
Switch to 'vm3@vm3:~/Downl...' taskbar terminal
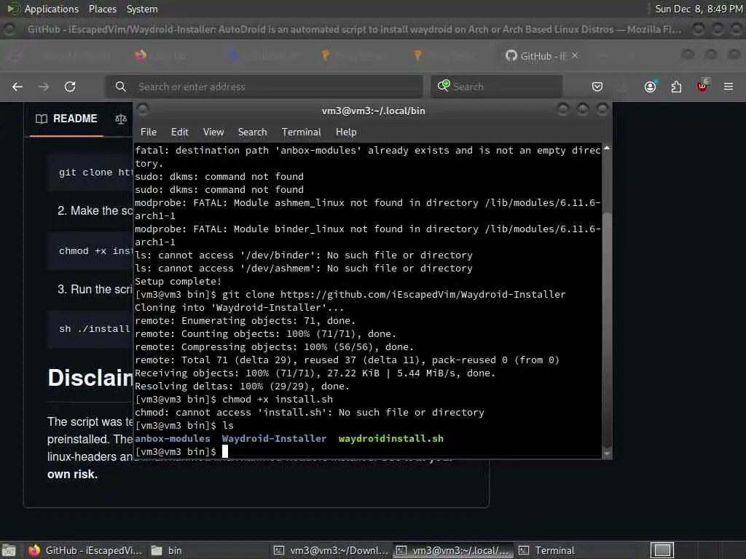tap(331, 550)
